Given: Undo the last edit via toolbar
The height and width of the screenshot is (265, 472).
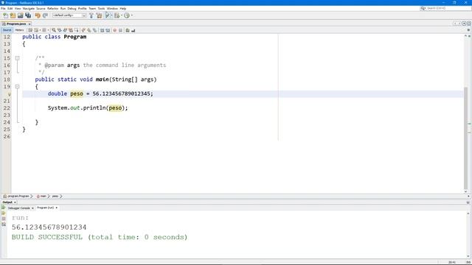Looking at the screenshot, I should 38,15.
